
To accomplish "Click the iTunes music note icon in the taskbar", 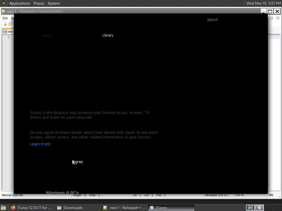I will [152, 208].
